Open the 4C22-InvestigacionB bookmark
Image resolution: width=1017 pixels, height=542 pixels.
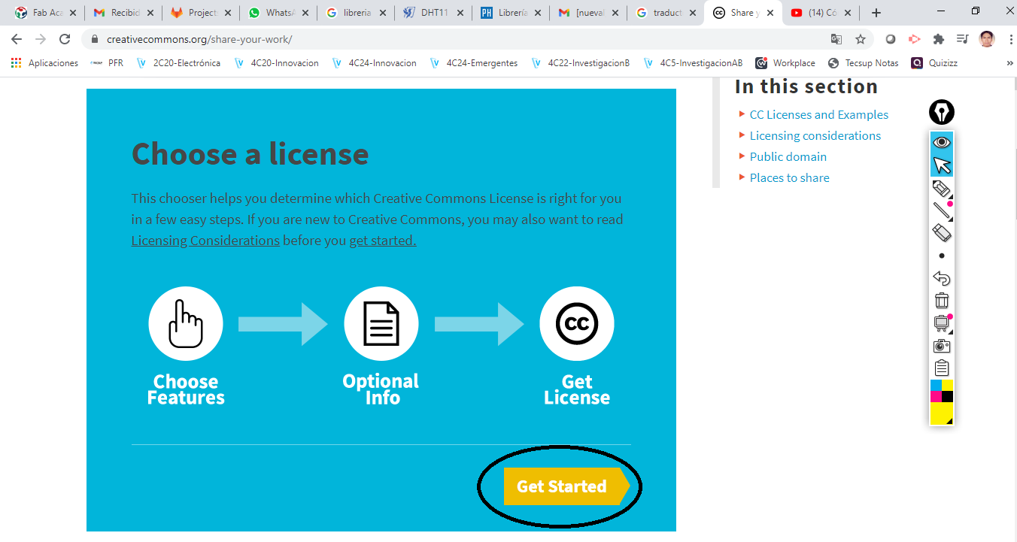coord(580,63)
